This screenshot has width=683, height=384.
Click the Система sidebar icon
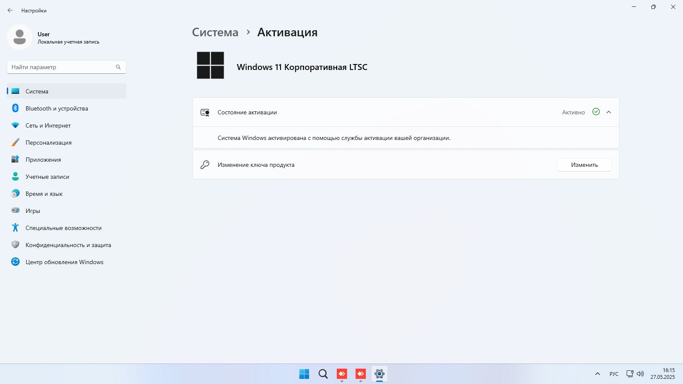(x=15, y=91)
